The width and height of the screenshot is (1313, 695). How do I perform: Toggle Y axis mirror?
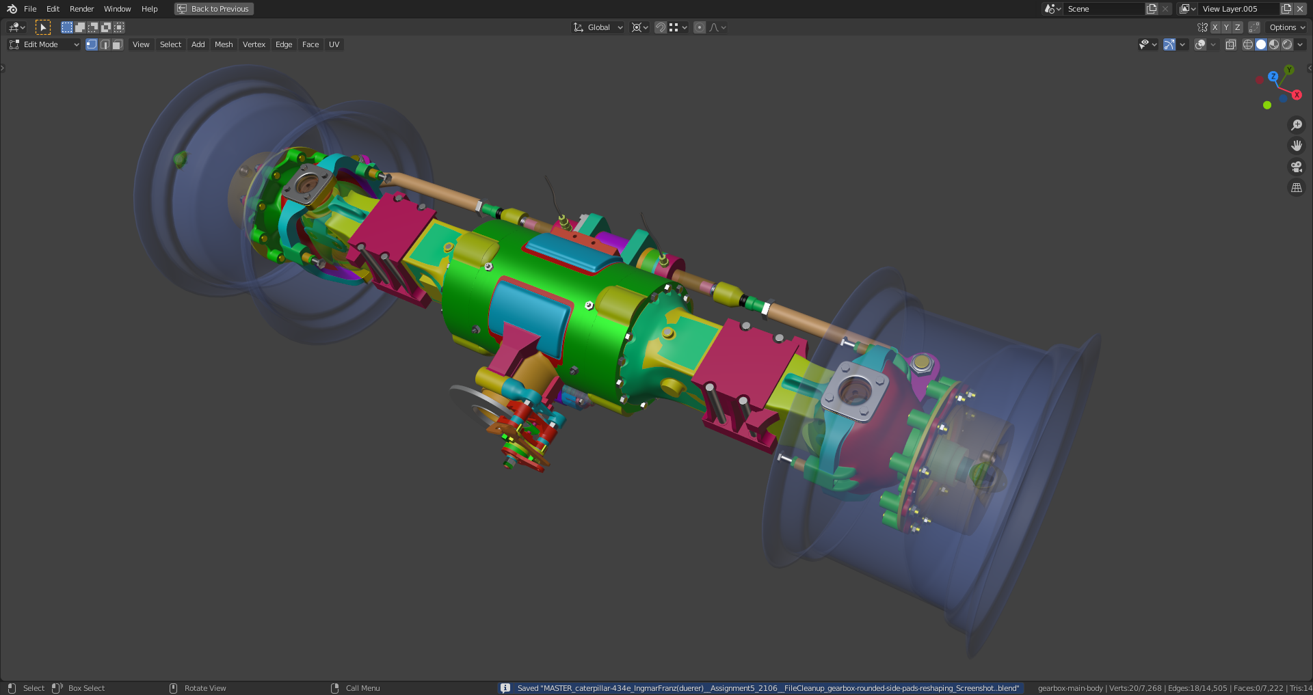click(1226, 27)
